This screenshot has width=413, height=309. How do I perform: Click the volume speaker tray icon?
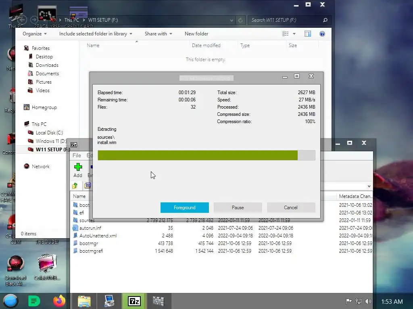point(368,301)
